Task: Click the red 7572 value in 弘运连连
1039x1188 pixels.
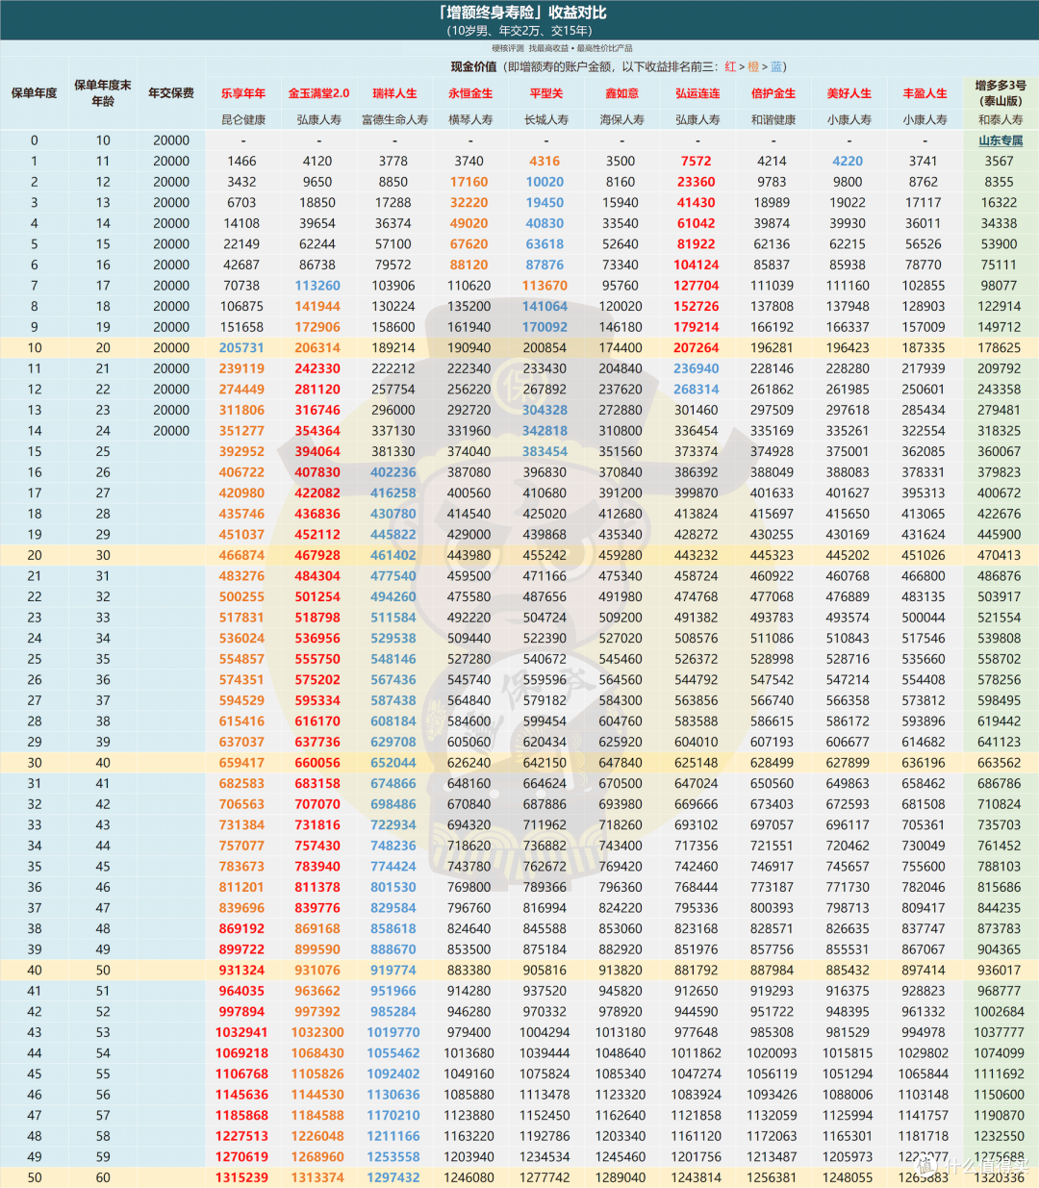Action: point(697,162)
